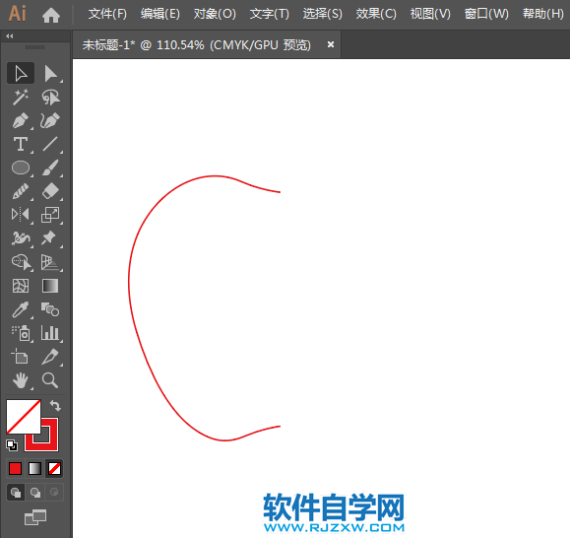The height and width of the screenshot is (538, 570).
Task: Apply Gradient mode button
Action: click(x=34, y=468)
